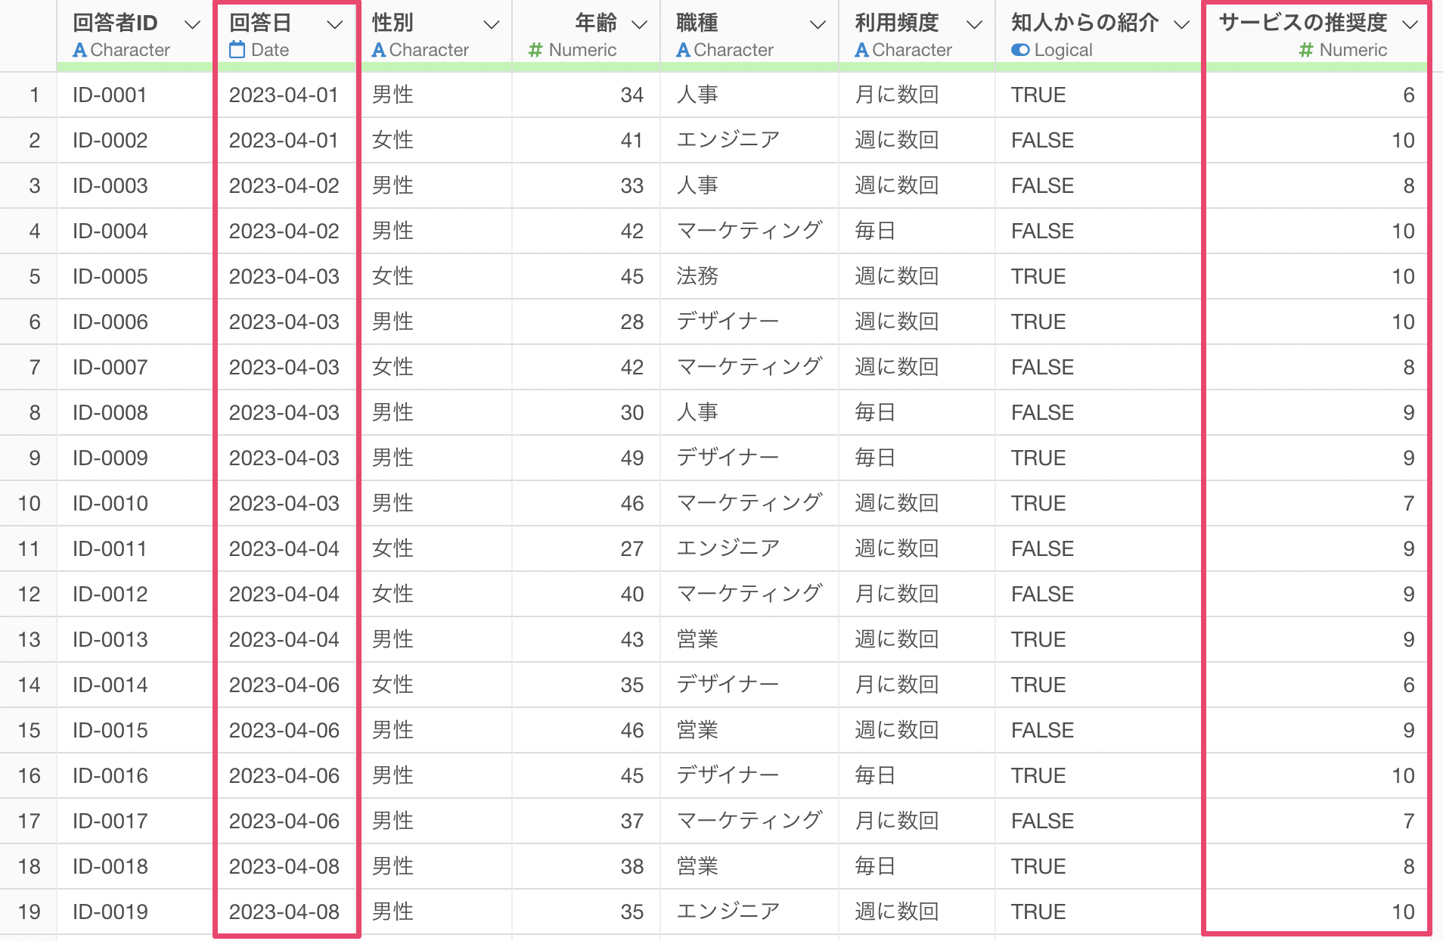Click the ID-0010 cell
Viewport: 1443px width, 941px height.
[x=110, y=504]
